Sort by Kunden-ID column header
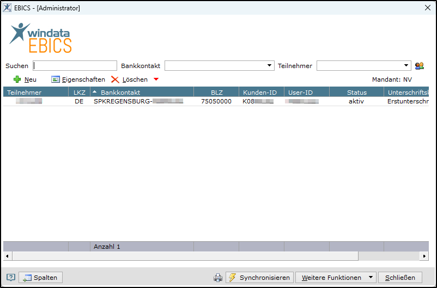437x288 pixels. [x=262, y=92]
